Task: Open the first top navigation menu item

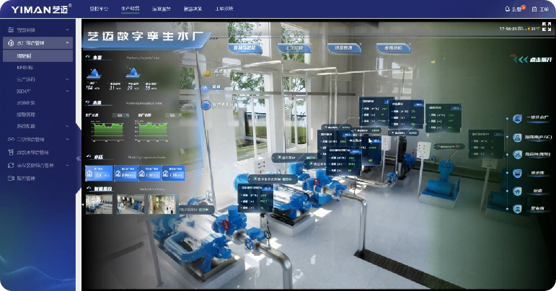Action: 99,9
